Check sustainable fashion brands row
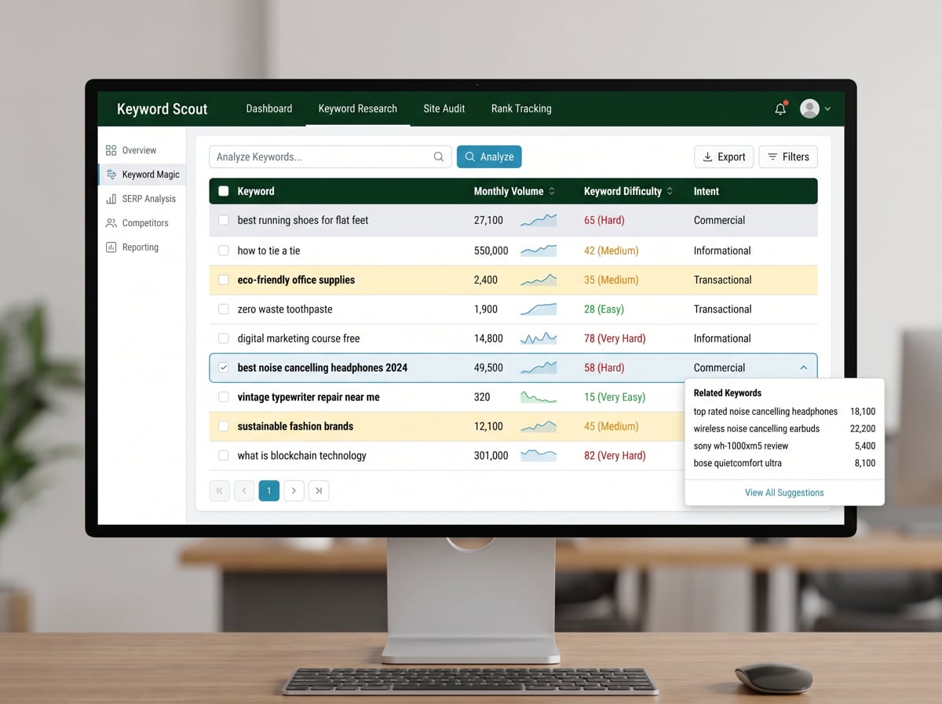Image resolution: width=942 pixels, height=704 pixels. [x=224, y=426]
